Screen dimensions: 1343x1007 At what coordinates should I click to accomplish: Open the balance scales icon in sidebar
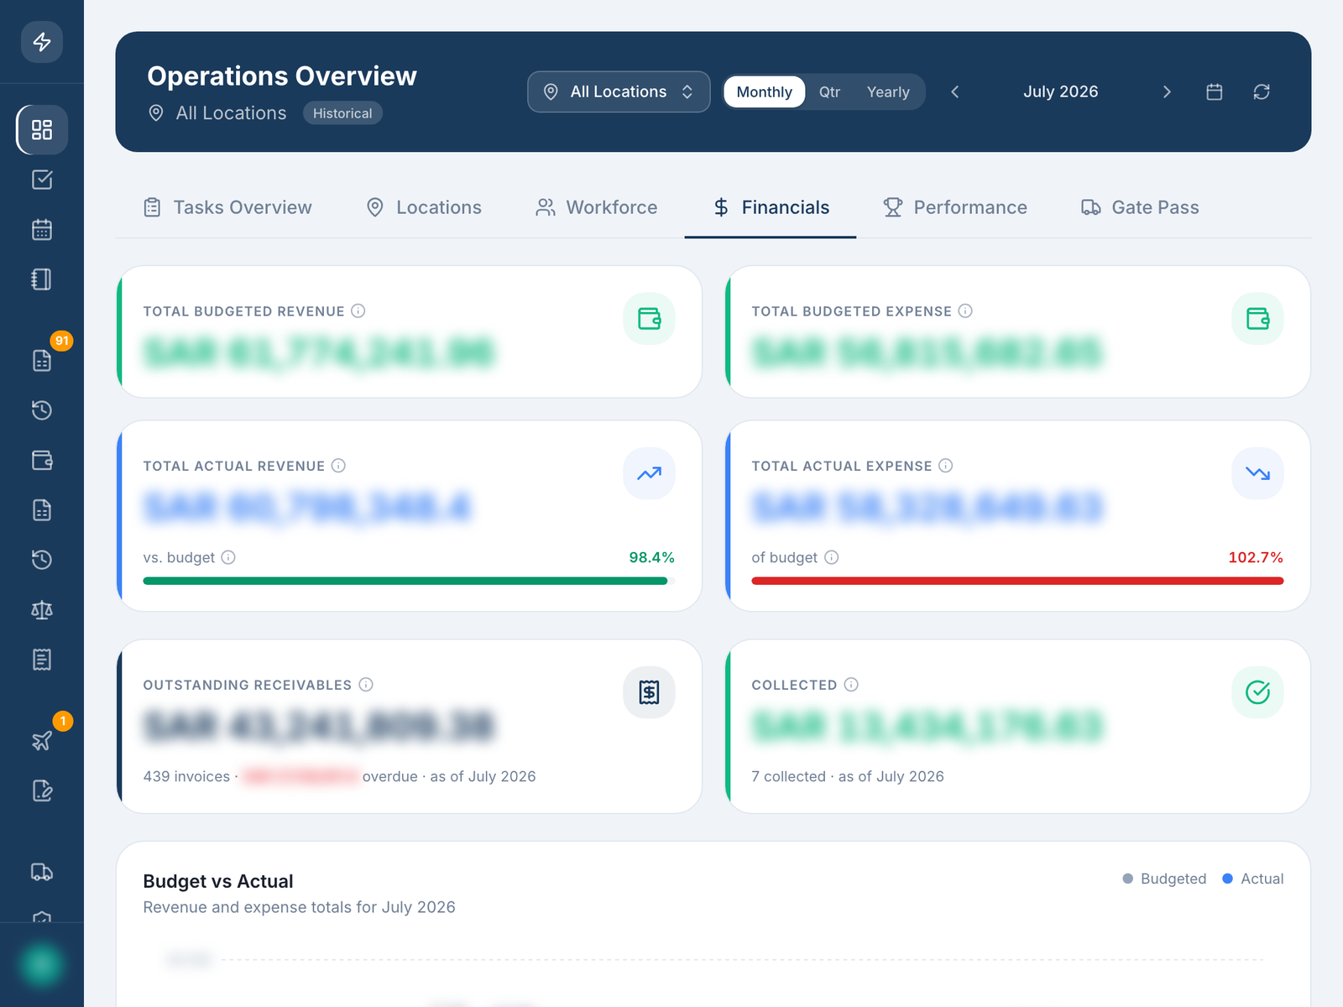tap(42, 610)
